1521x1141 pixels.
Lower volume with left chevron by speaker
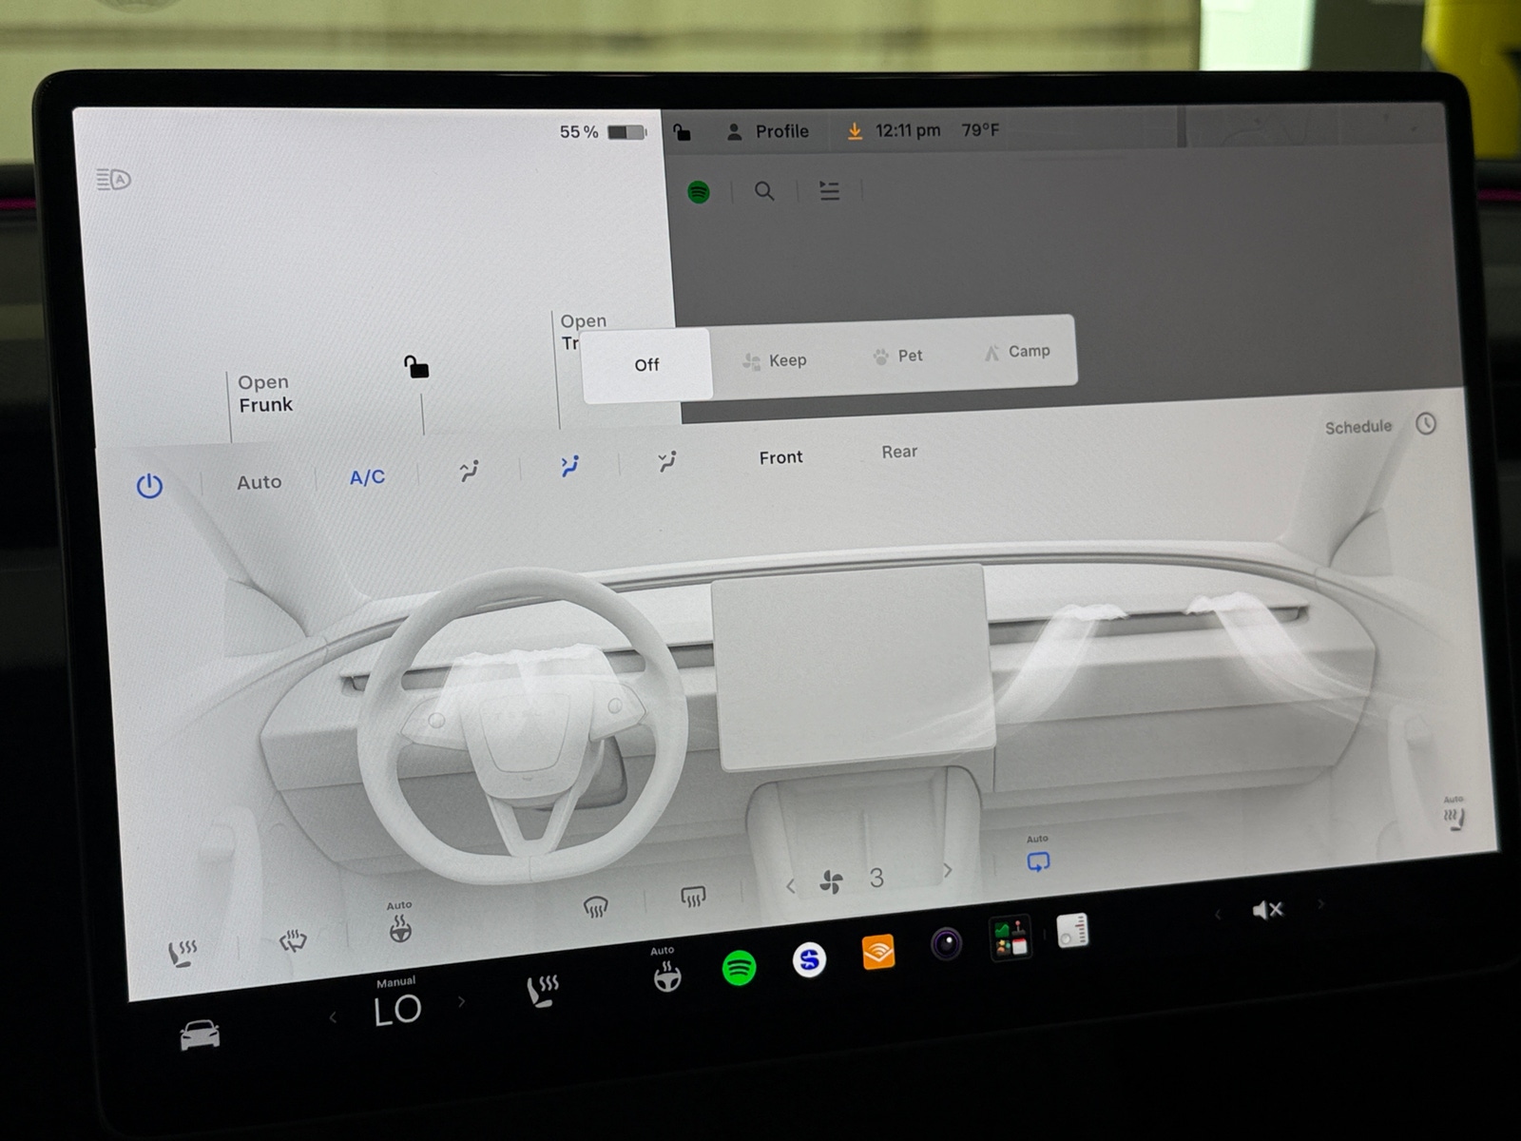pos(1218,915)
